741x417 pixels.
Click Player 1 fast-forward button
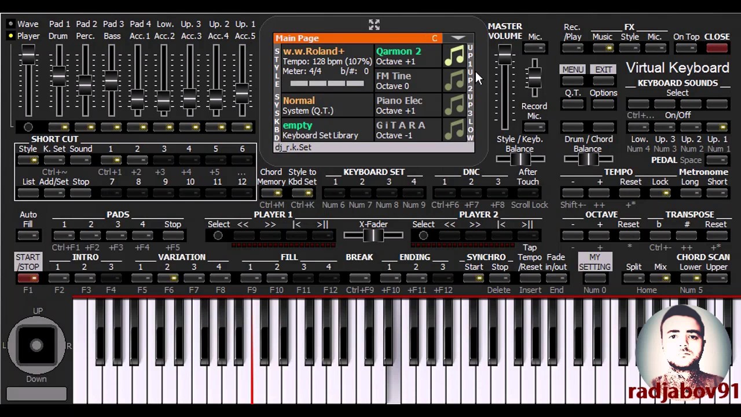tap(270, 236)
